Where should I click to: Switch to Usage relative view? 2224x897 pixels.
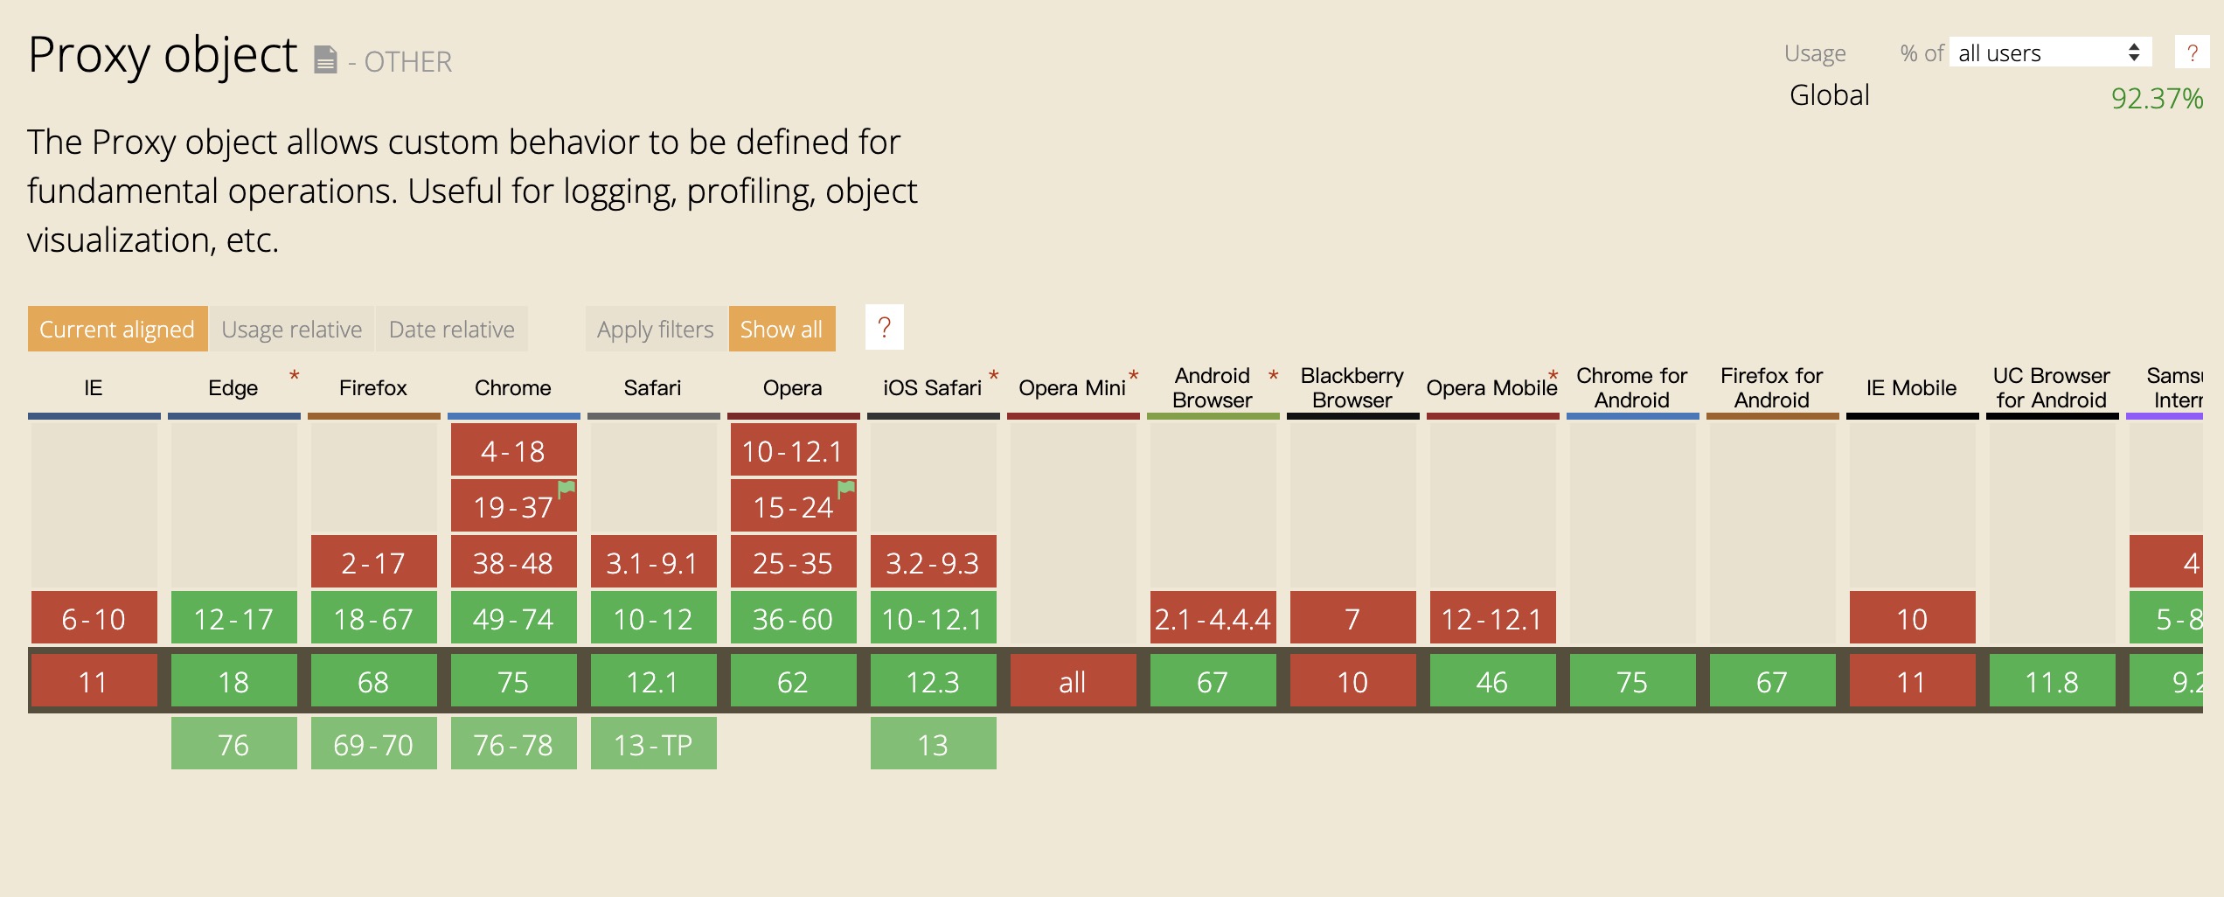click(x=291, y=330)
